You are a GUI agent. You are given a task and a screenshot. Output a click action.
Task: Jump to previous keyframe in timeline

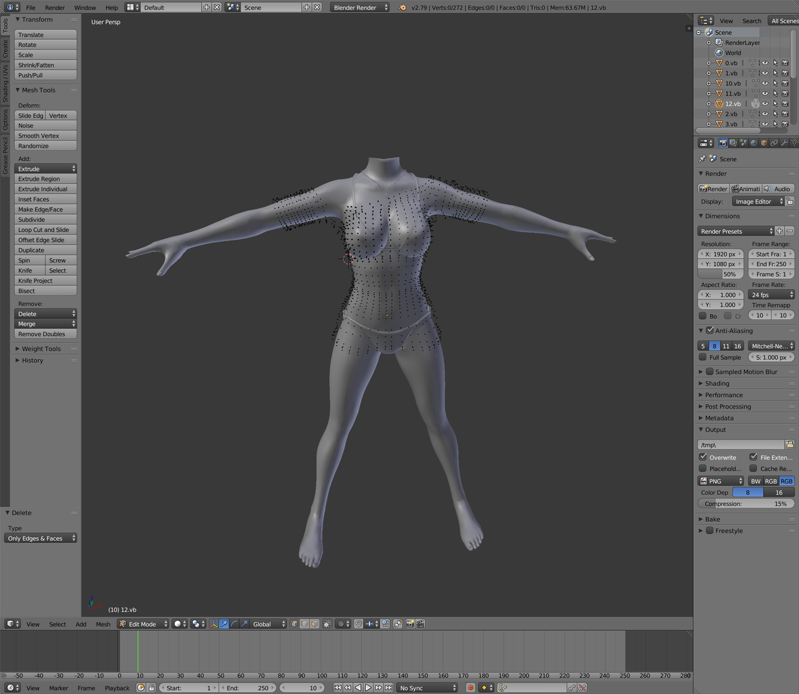[348, 688]
